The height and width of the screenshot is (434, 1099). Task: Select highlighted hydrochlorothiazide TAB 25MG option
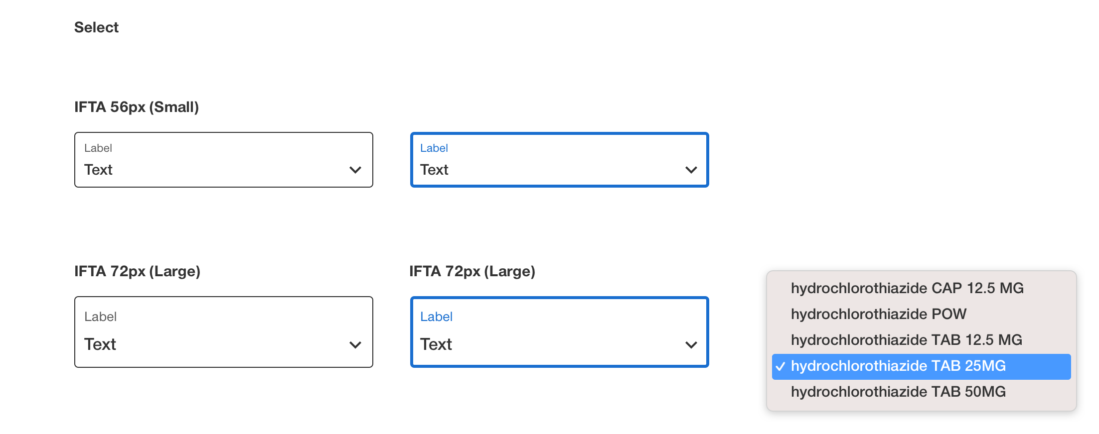pyautogui.click(x=898, y=366)
